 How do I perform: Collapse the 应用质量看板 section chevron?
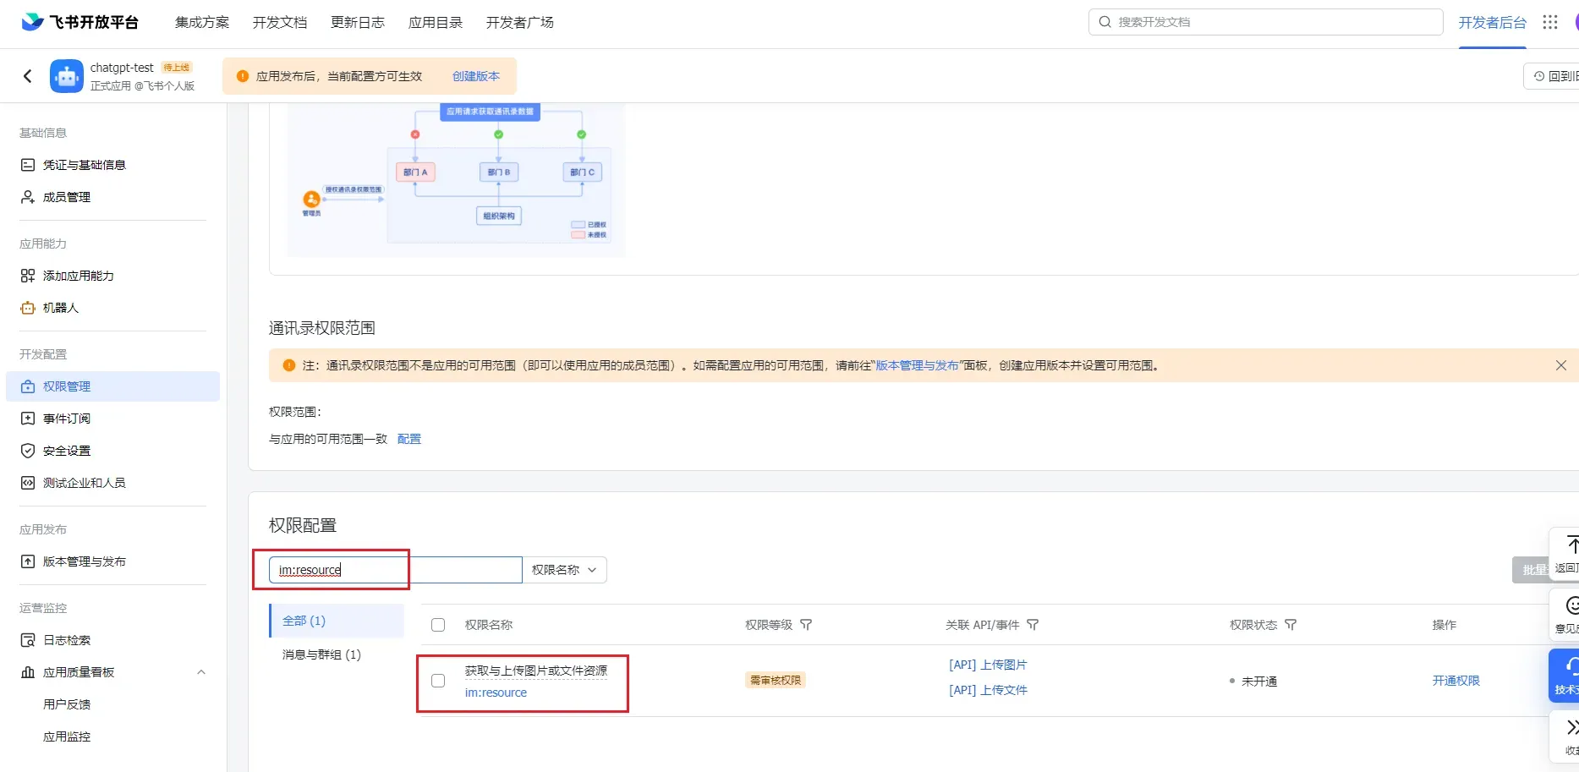tap(201, 672)
